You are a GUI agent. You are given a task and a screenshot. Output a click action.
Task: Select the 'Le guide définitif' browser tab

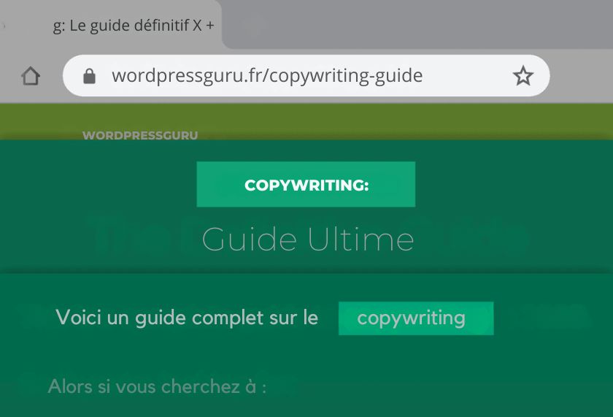pyautogui.click(x=111, y=25)
